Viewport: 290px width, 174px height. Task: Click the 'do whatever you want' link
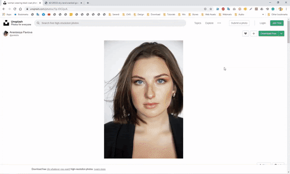click(x=58, y=169)
